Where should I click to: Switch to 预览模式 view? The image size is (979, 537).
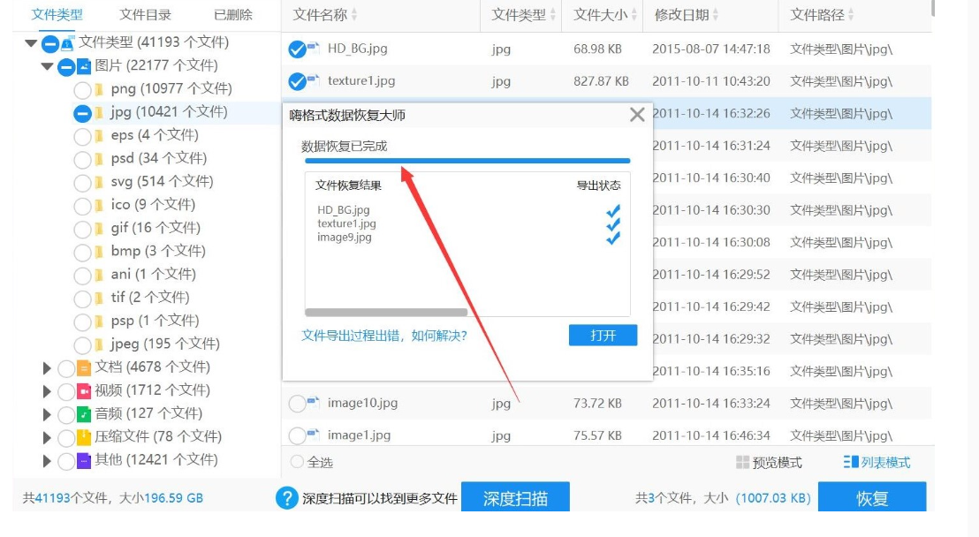[770, 462]
